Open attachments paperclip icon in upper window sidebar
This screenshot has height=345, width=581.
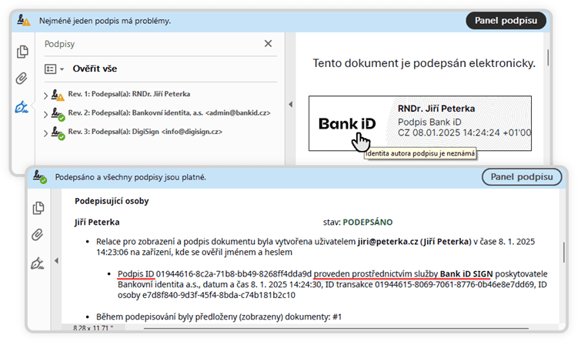[22, 79]
